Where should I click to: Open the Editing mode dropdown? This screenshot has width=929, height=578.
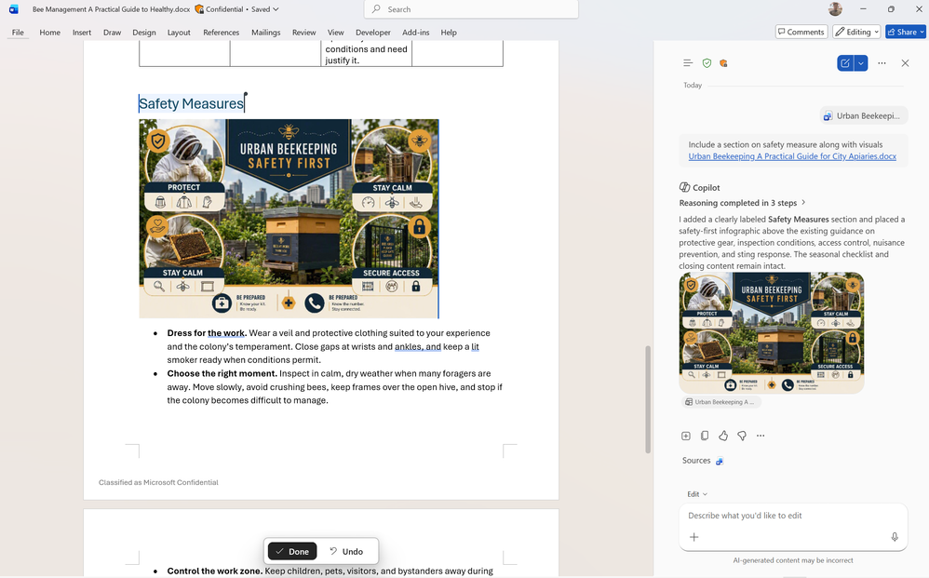pyautogui.click(x=856, y=32)
